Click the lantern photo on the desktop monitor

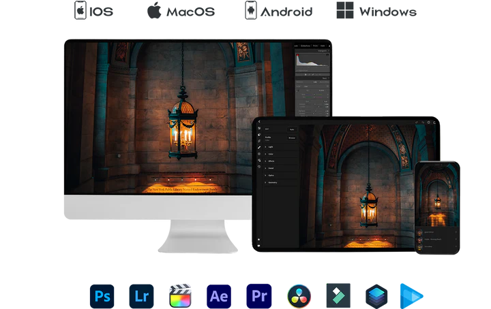[x=180, y=118]
